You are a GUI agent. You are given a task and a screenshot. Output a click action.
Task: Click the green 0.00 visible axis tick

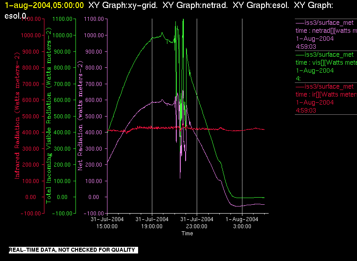(62, 197)
